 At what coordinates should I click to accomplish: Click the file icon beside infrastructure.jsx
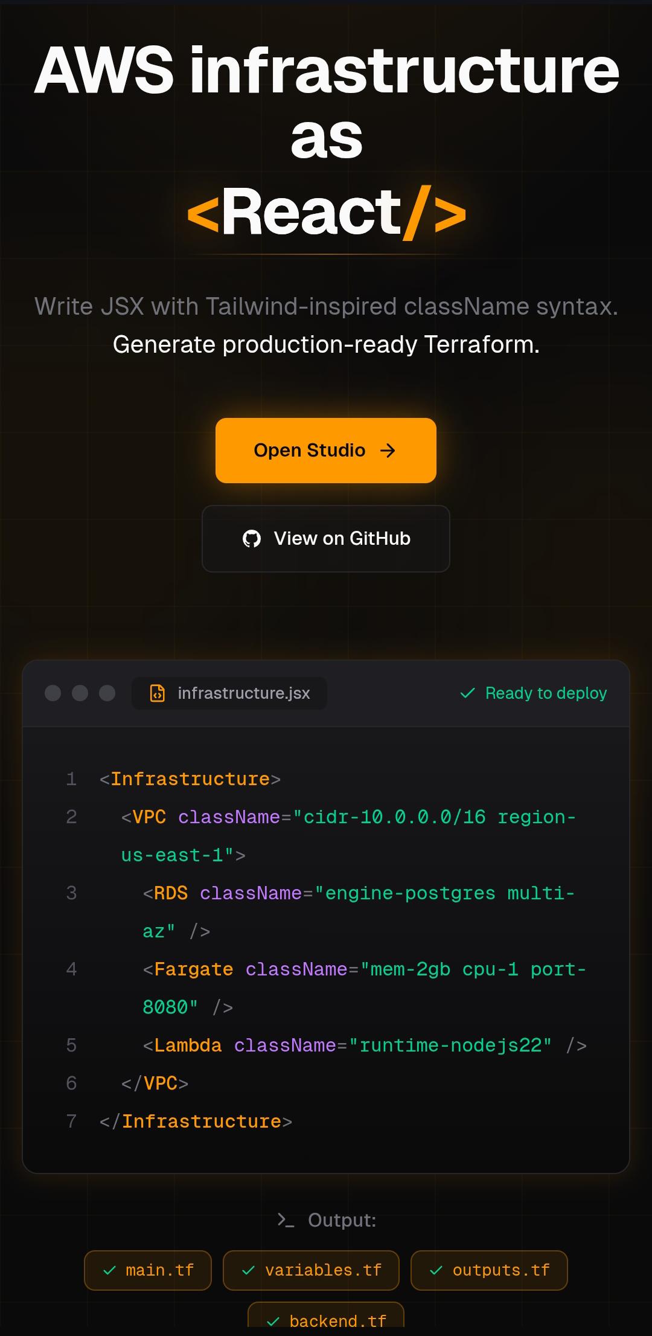(156, 693)
